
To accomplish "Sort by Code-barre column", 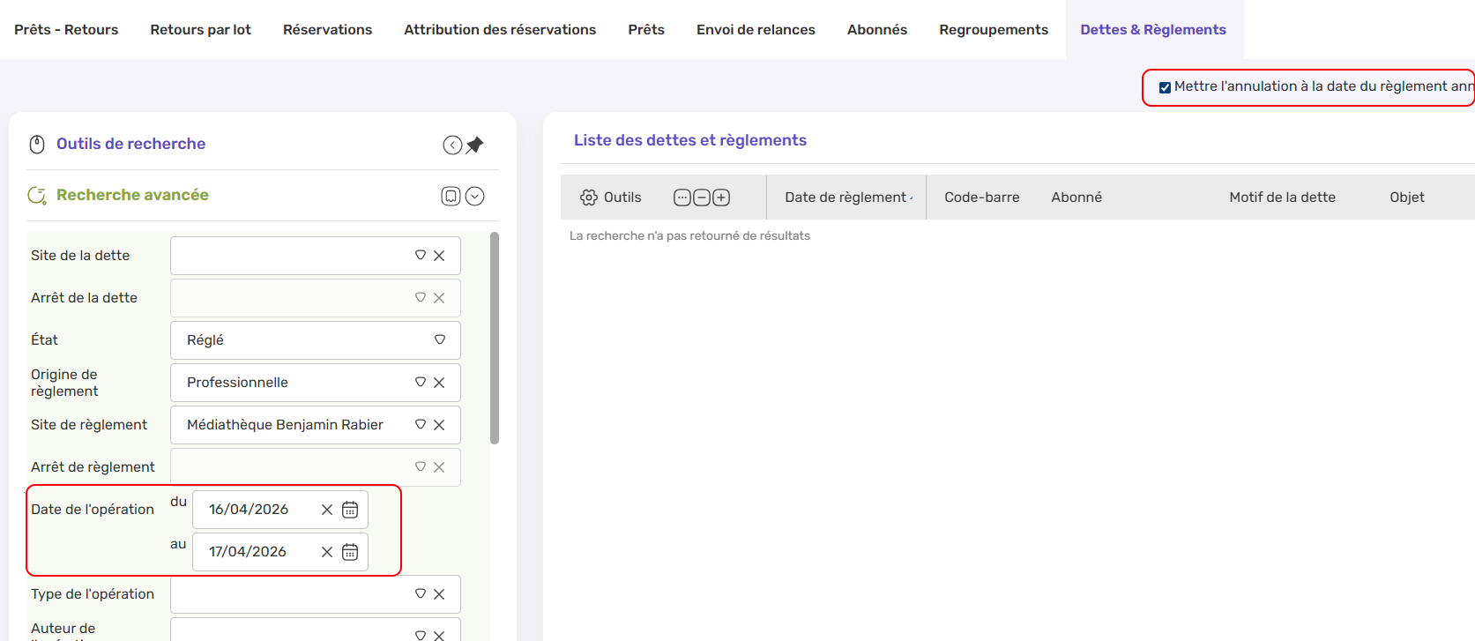I will coord(982,198).
